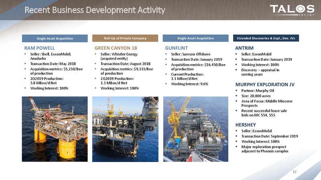Click 'Seller: Shell, ExxonMobil, Anadarko' text

coord(51,56)
